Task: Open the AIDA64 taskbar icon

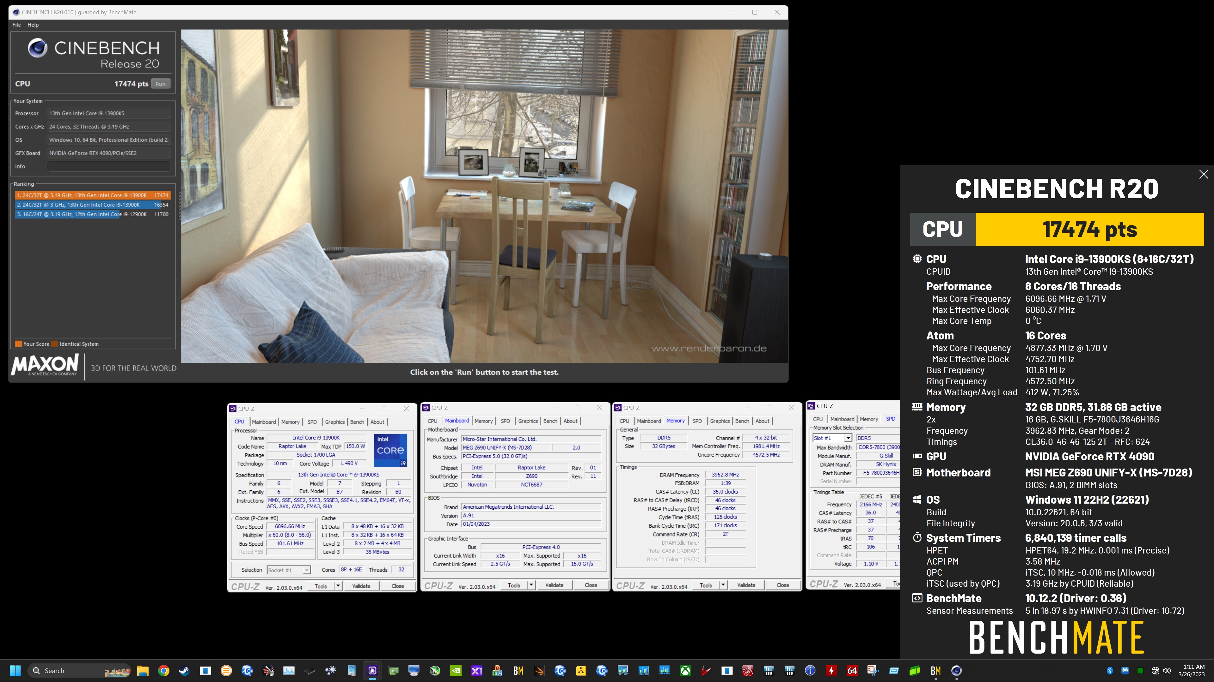Action: pos(852,670)
